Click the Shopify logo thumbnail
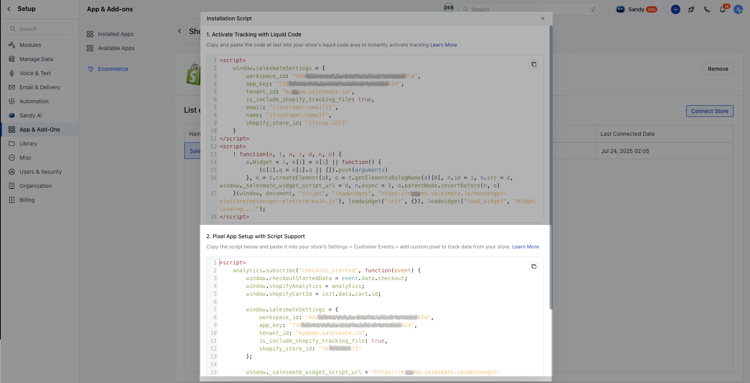 pyautogui.click(x=193, y=74)
